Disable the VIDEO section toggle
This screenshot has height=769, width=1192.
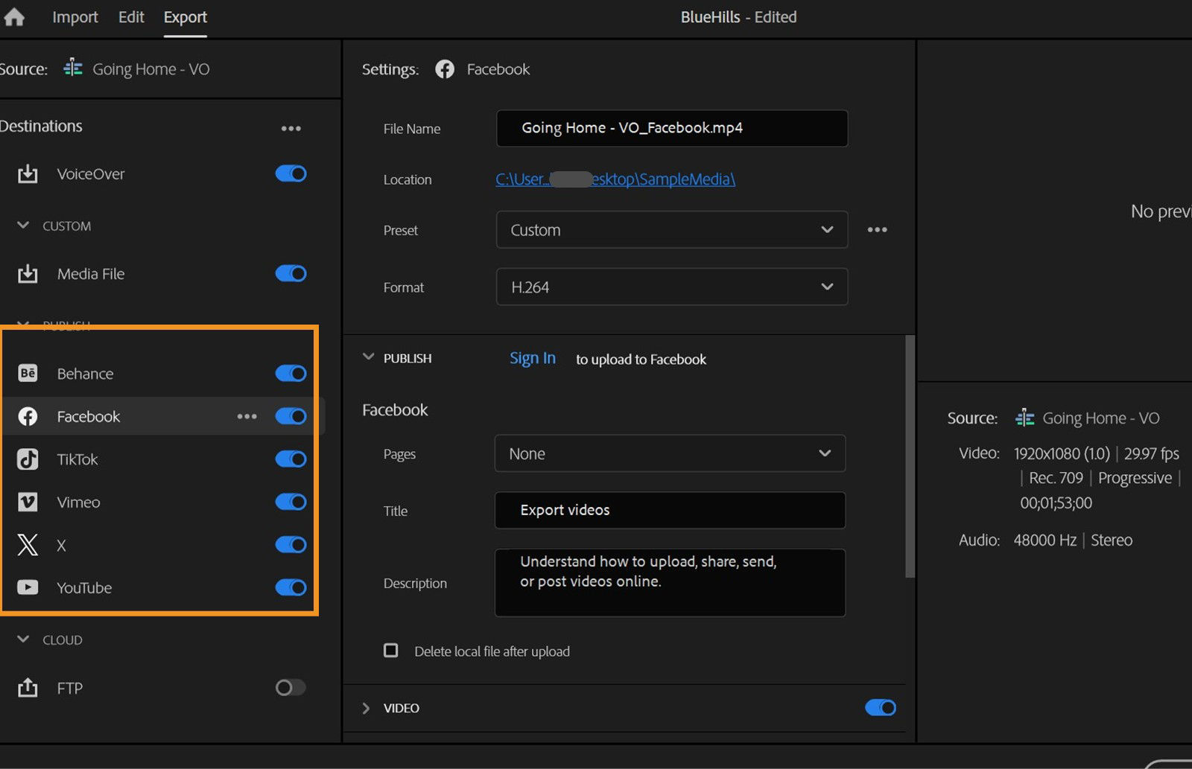point(880,707)
